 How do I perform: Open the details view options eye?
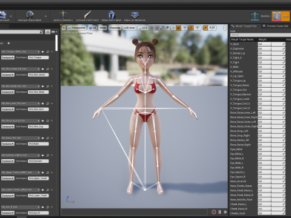[54, 31]
